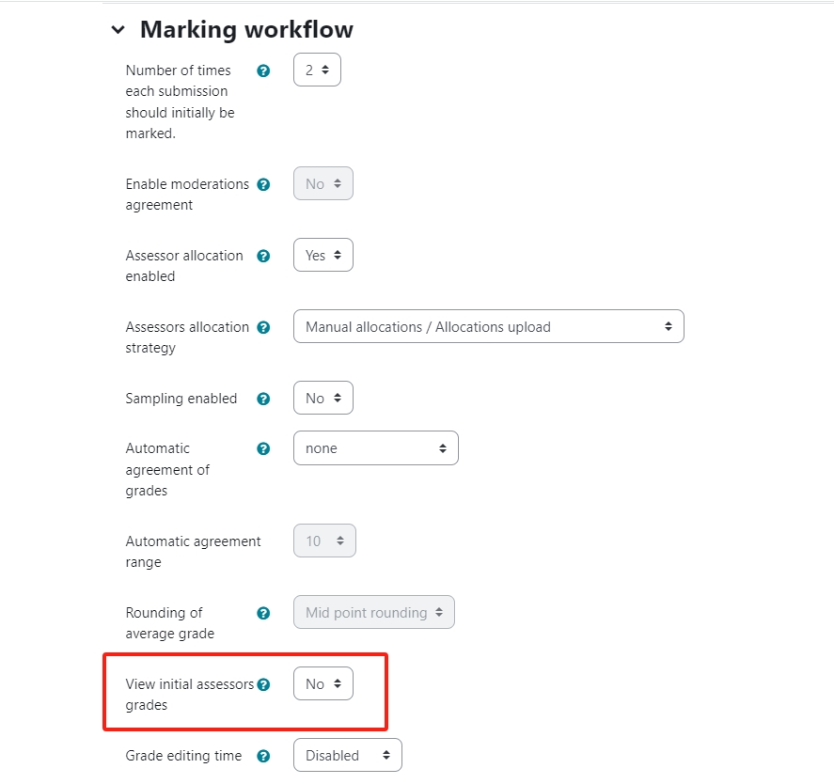Change Sampling enabled to Yes
This screenshot has height=784, width=834.
click(x=323, y=398)
